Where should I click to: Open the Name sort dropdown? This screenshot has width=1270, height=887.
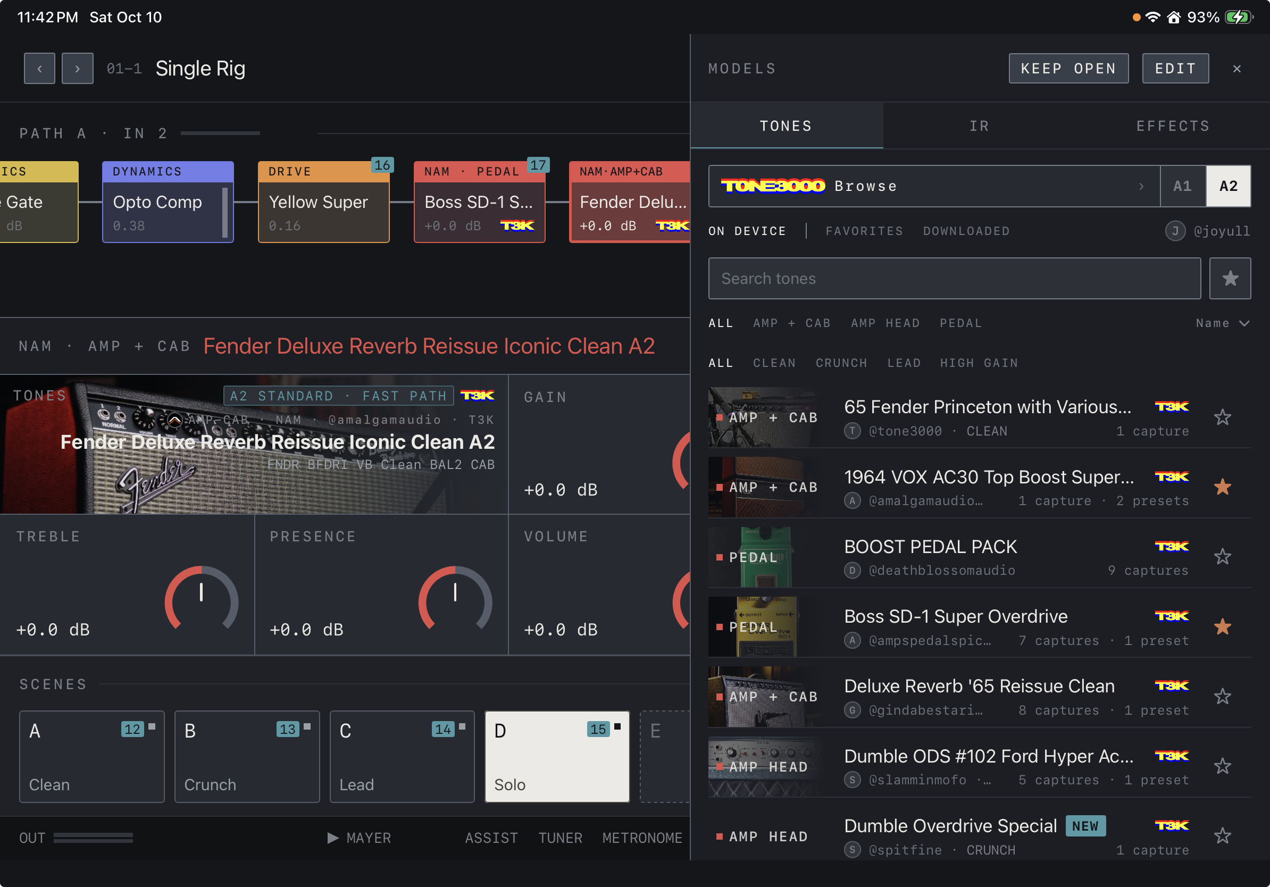(x=1223, y=323)
